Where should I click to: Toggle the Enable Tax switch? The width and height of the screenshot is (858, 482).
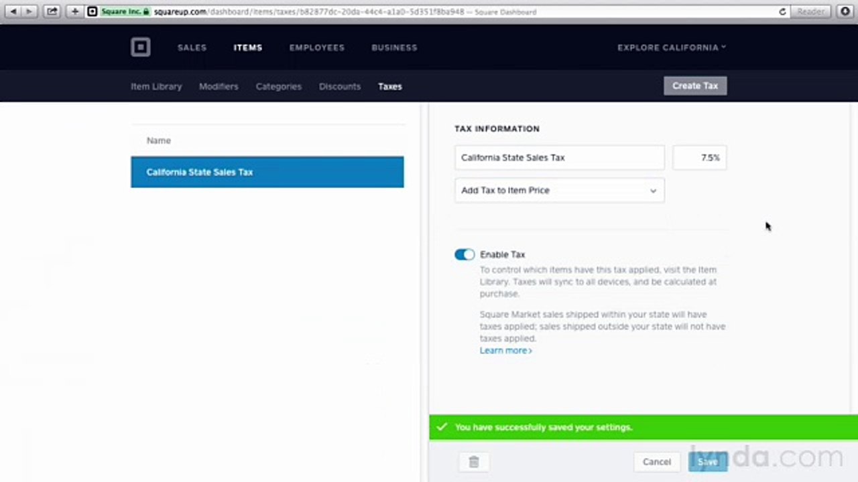pyautogui.click(x=465, y=254)
